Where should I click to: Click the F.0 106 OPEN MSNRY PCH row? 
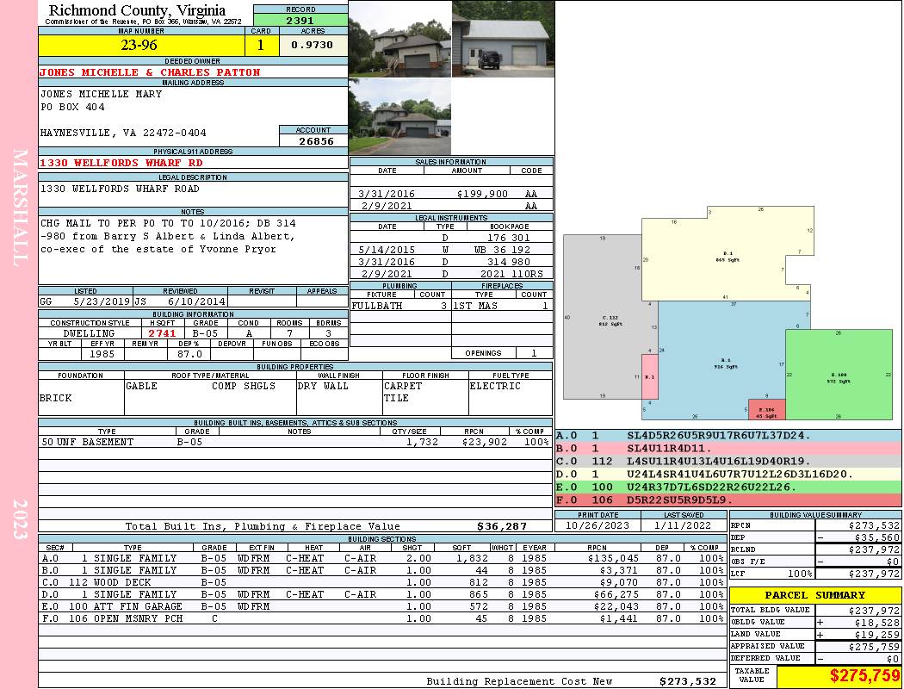[x=382, y=618]
